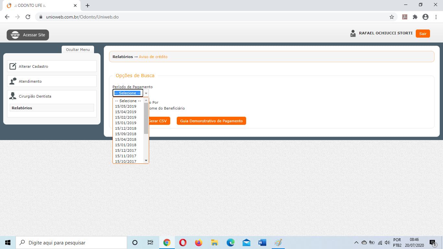The image size is (443, 249).
Task: Click the OneDrive cloud tray icon
Action: tap(364, 243)
